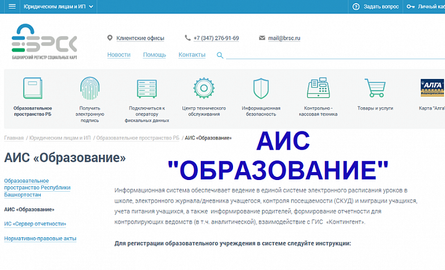445x270 pixels.
Task: Go to the Контакты menu item
Action: tap(192, 55)
